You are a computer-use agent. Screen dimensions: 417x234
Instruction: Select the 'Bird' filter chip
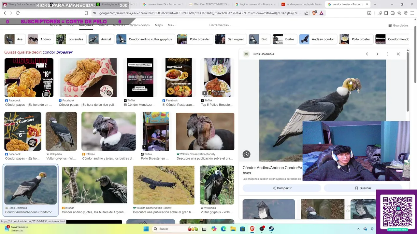(259, 39)
